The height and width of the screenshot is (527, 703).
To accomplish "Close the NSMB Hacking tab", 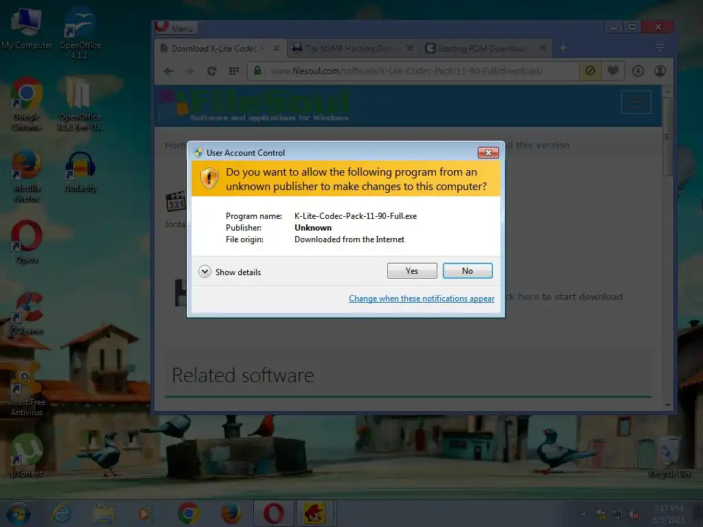I will [x=409, y=48].
